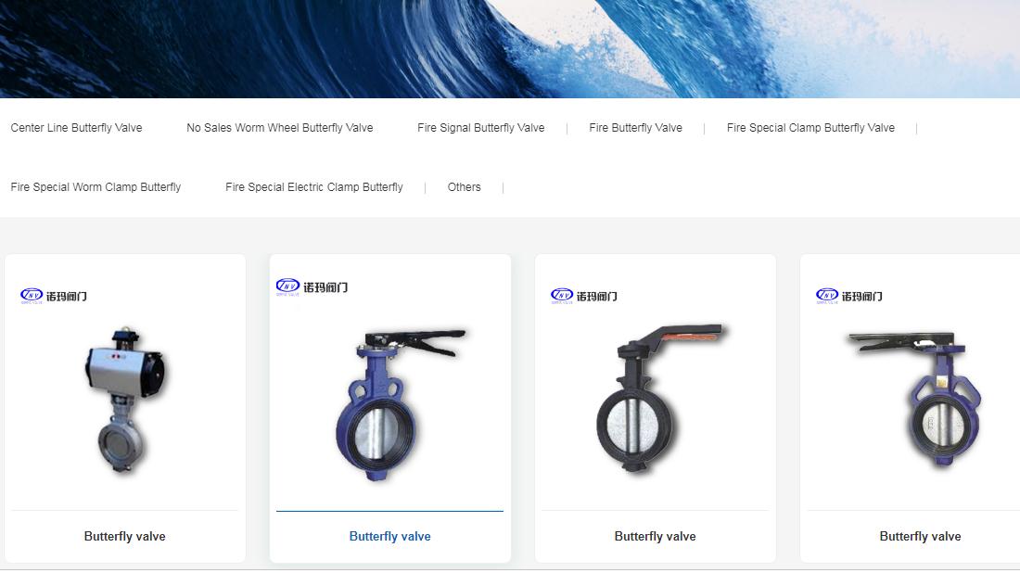Click the brand logo on fourth product card
Screen dimensions: 1020x573
849,296
